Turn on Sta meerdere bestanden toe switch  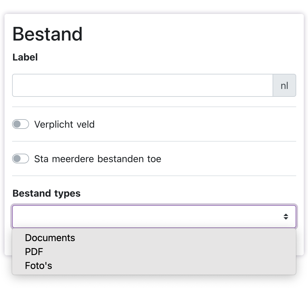[21, 159]
